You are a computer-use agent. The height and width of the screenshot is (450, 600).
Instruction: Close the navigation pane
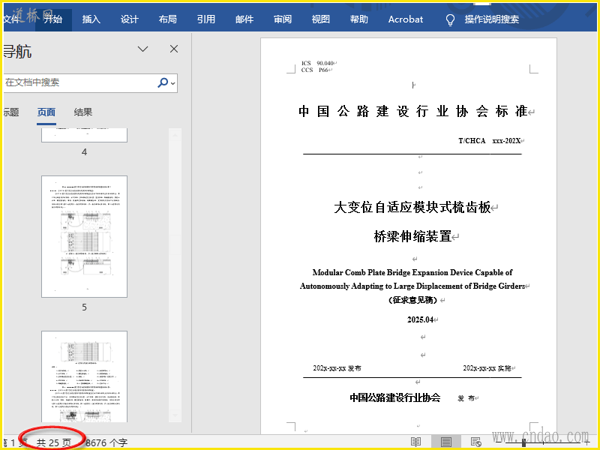tap(174, 49)
